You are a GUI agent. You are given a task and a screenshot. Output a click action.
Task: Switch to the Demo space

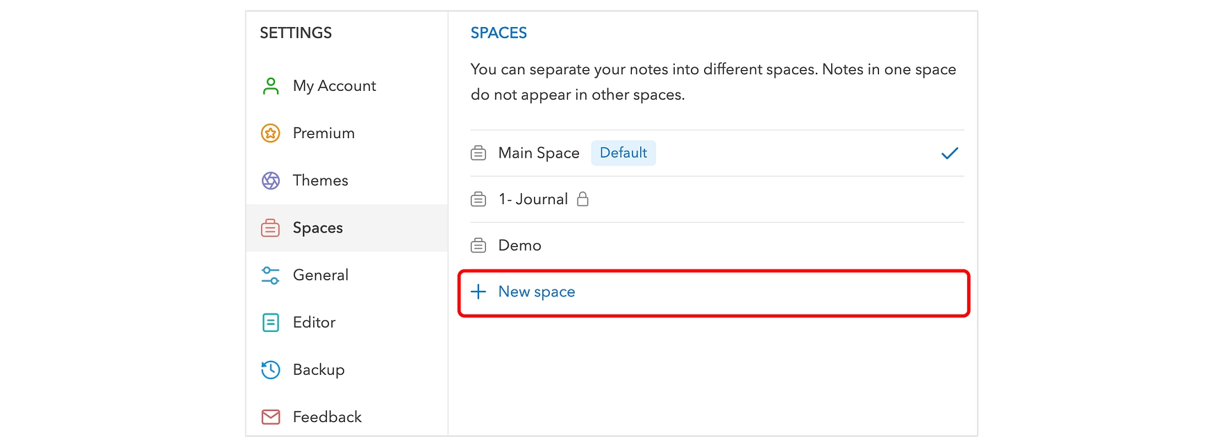pyautogui.click(x=519, y=246)
